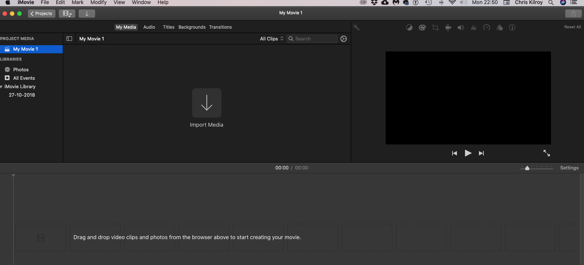Open the Speed adjustment tool
The width and height of the screenshot is (584, 265).
point(487,28)
